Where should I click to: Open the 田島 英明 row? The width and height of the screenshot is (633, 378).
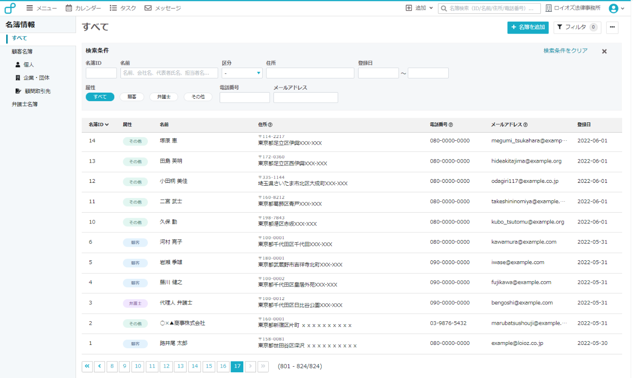pyautogui.click(x=351, y=161)
